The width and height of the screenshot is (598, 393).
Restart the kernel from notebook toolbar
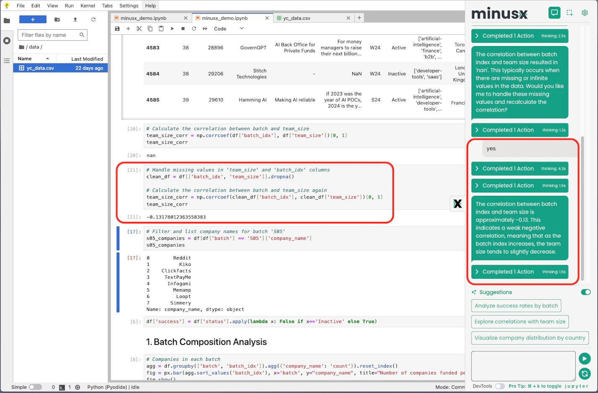tap(194, 28)
